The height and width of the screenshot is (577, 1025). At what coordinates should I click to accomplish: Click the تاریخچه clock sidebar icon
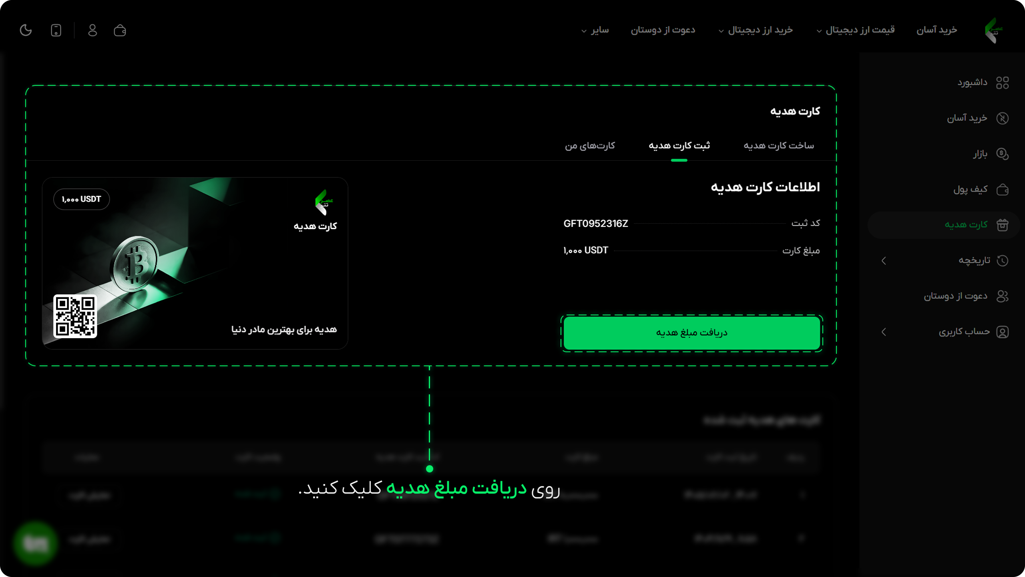1002,260
